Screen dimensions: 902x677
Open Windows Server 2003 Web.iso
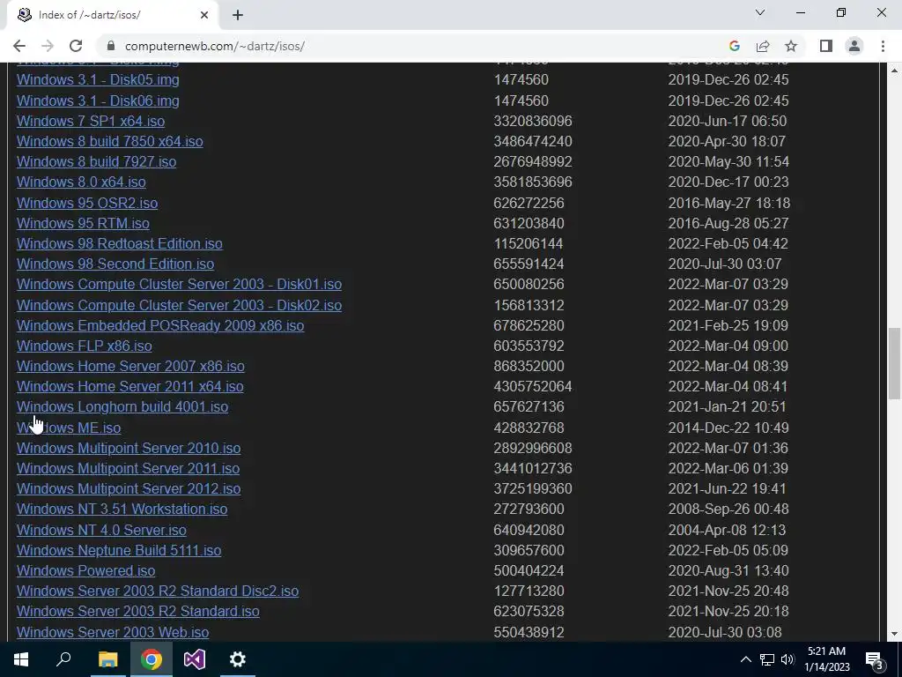(113, 632)
